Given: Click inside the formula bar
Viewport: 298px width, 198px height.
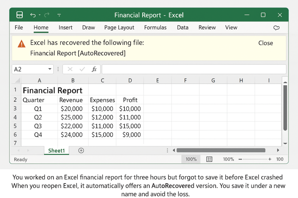Looking at the screenshot, I should pos(194,69).
